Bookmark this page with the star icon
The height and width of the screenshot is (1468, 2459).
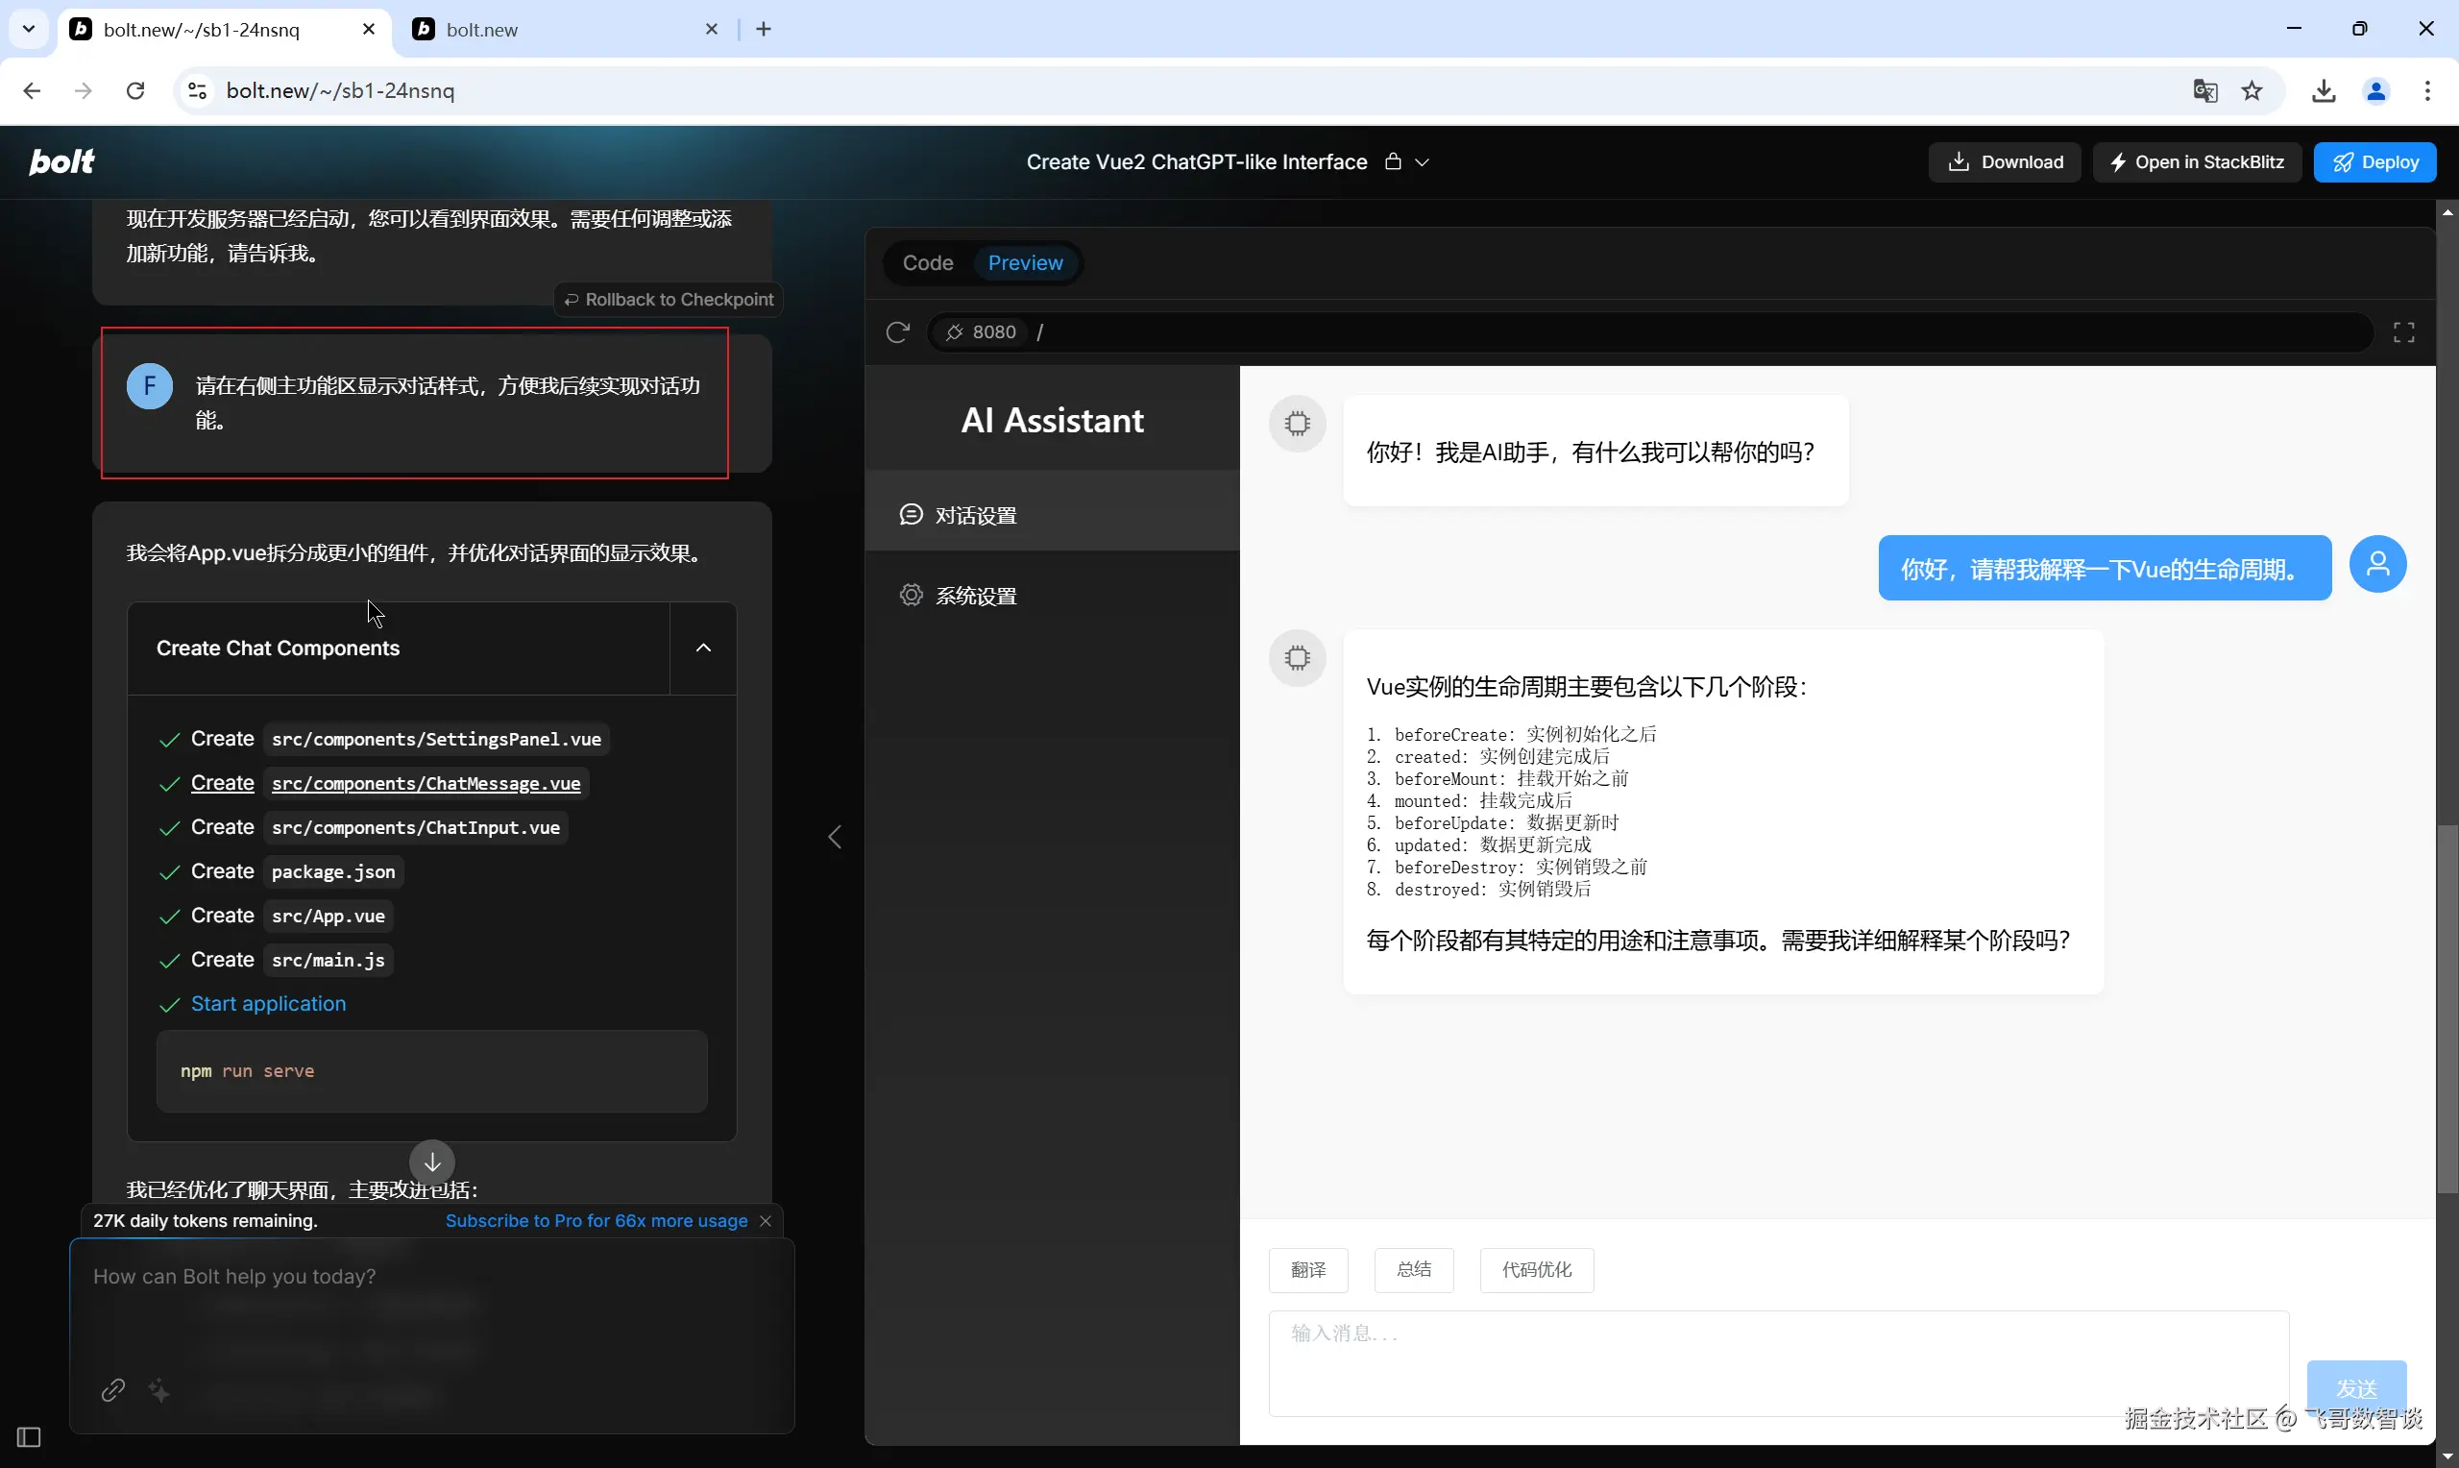(2252, 91)
